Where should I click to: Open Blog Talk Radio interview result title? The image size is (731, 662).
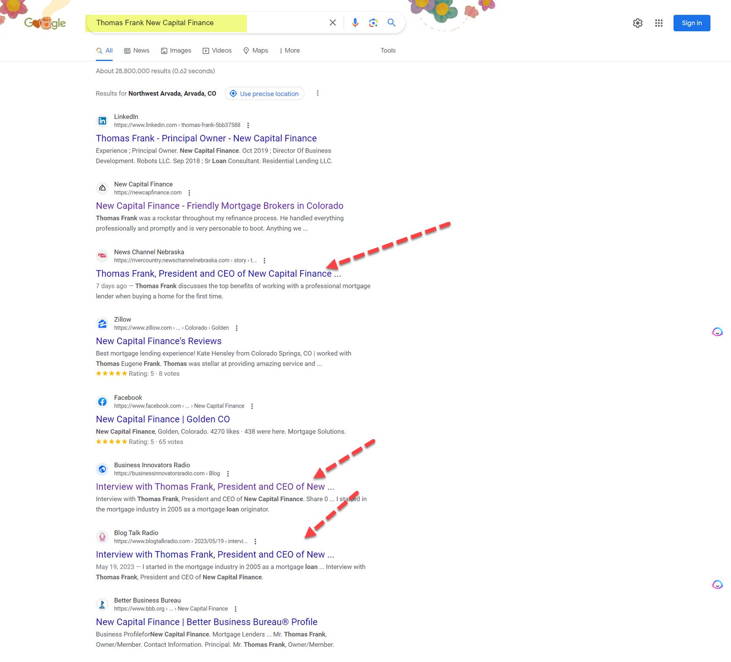215,554
